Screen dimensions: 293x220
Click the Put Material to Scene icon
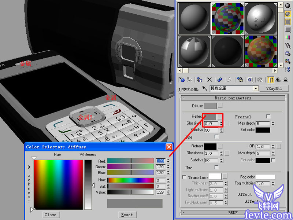point(189,80)
